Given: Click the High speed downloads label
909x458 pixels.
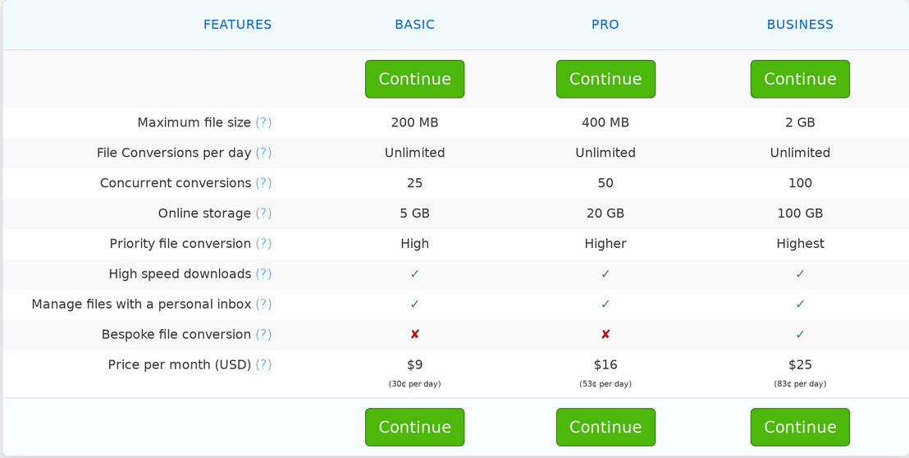Looking at the screenshot, I should click(180, 273).
